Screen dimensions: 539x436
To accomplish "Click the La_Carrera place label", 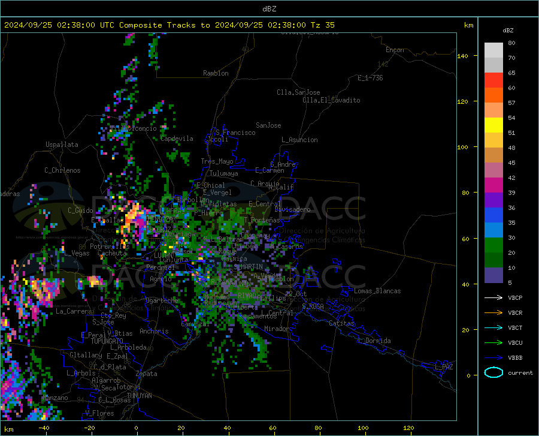I will click(74, 311).
